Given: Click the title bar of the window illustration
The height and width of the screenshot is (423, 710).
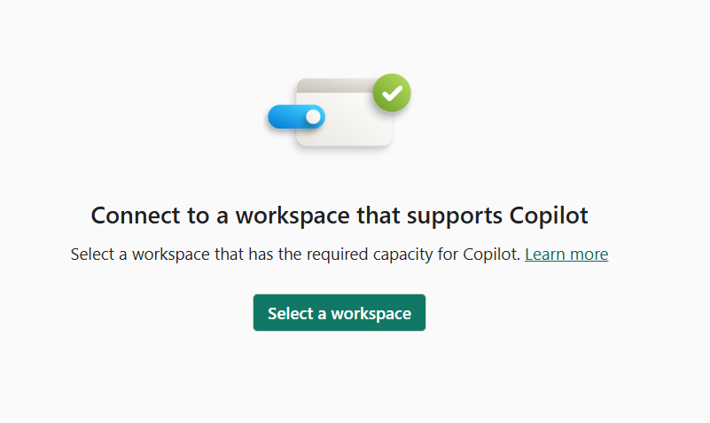Looking at the screenshot, I should (x=337, y=85).
